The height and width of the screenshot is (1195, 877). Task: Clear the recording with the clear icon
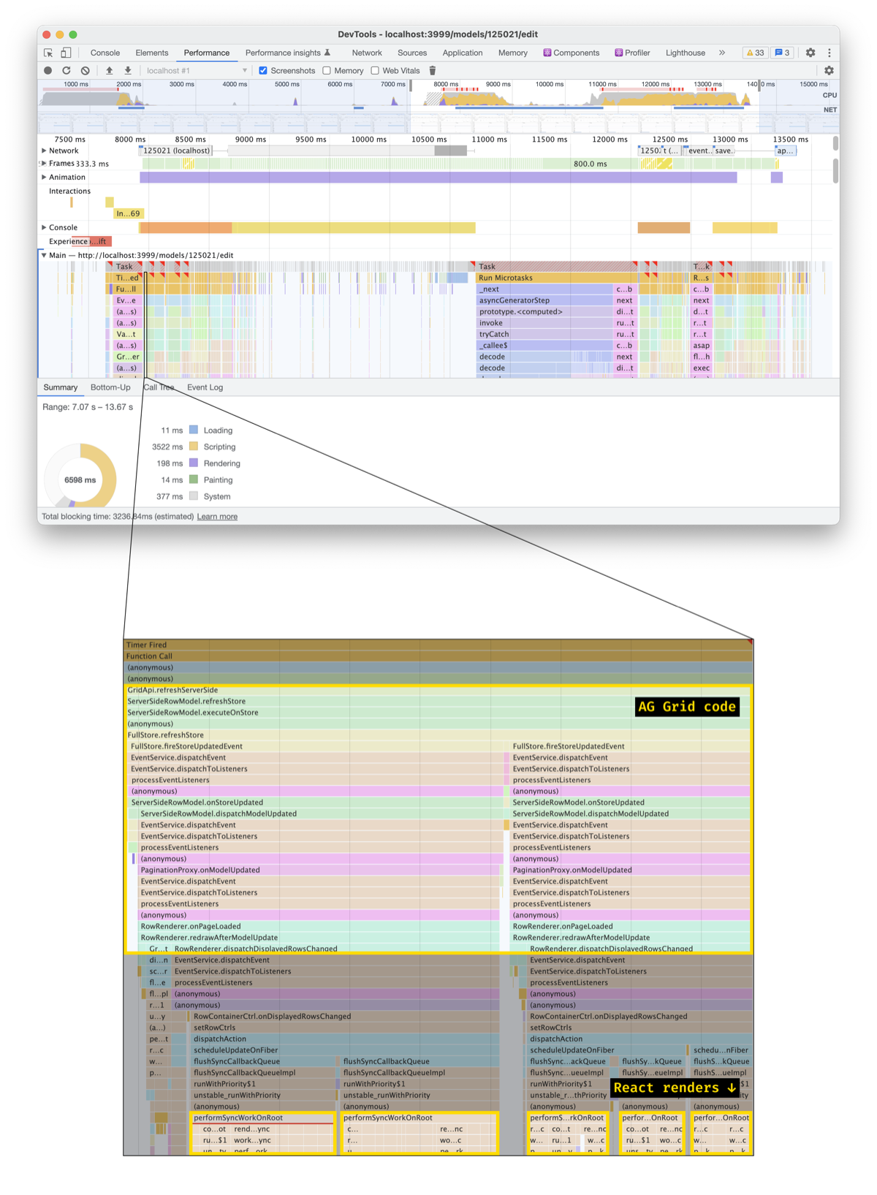coord(86,71)
